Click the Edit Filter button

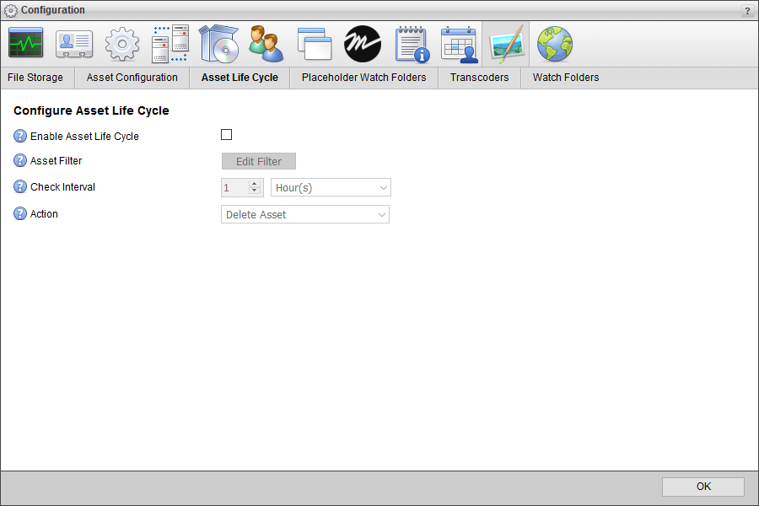[x=258, y=161]
